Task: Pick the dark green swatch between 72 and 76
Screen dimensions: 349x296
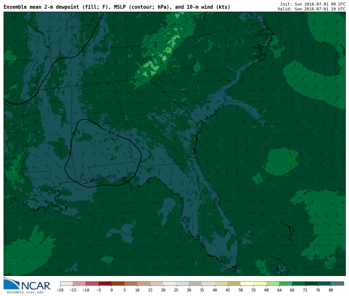Action: pyautogui.click(x=312, y=284)
